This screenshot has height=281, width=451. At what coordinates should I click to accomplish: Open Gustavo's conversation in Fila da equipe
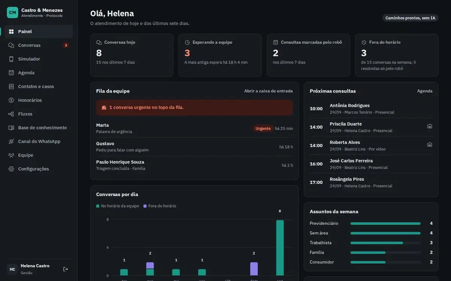click(x=194, y=147)
